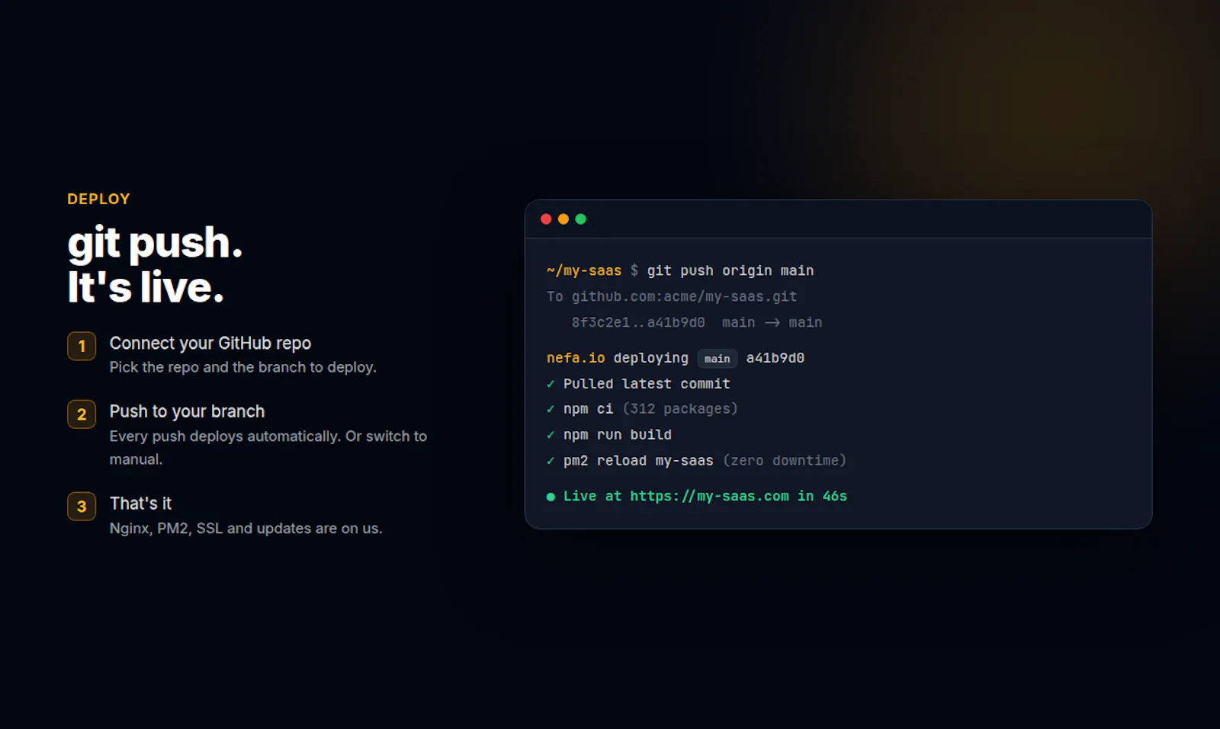Click the "(312 packages)" note
This screenshot has height=729, width=1220.
click(680, 409)
